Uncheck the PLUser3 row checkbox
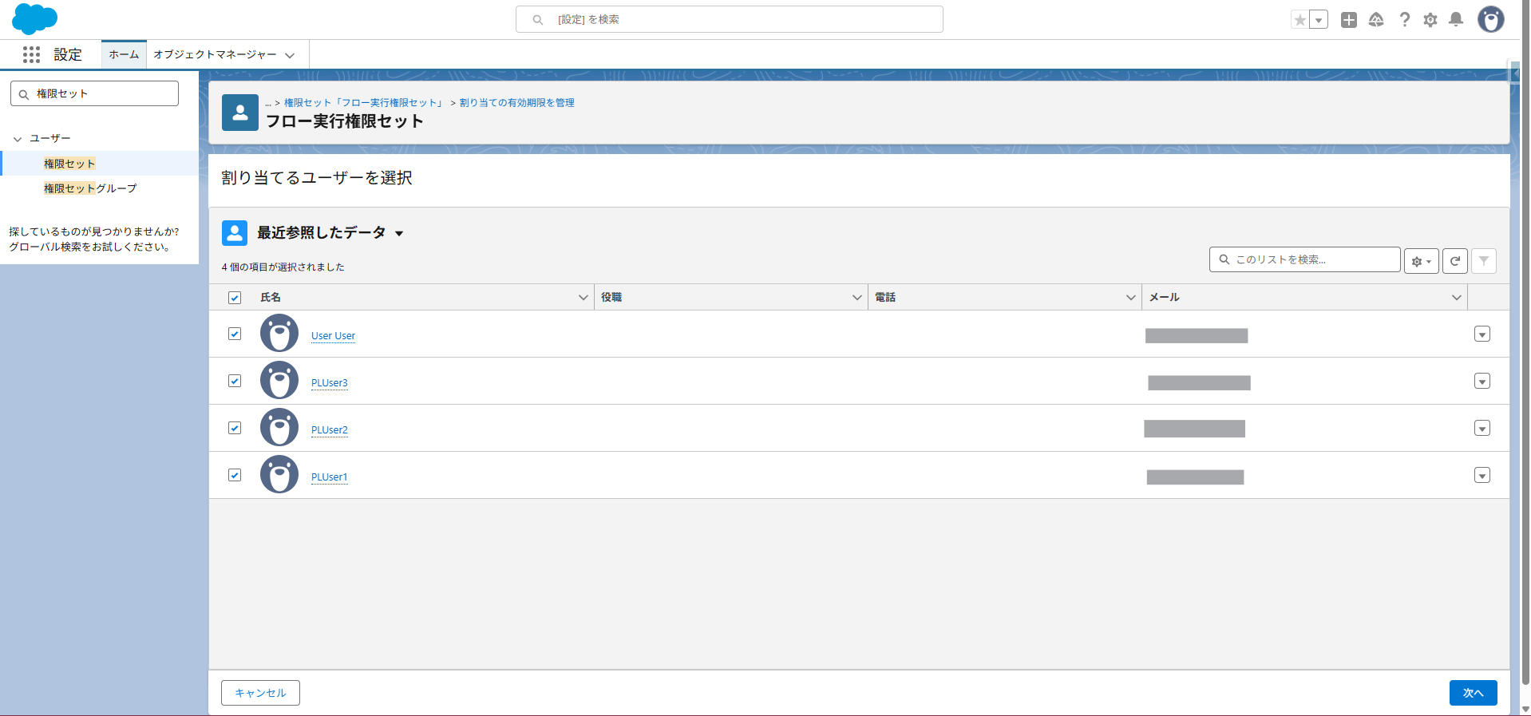 tap(235, 381)
